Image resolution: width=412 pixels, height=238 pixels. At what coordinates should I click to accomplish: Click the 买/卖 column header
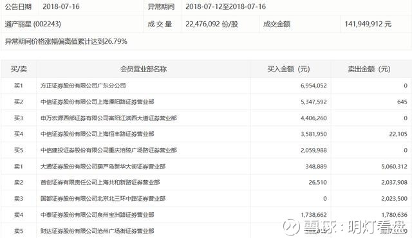19,69
